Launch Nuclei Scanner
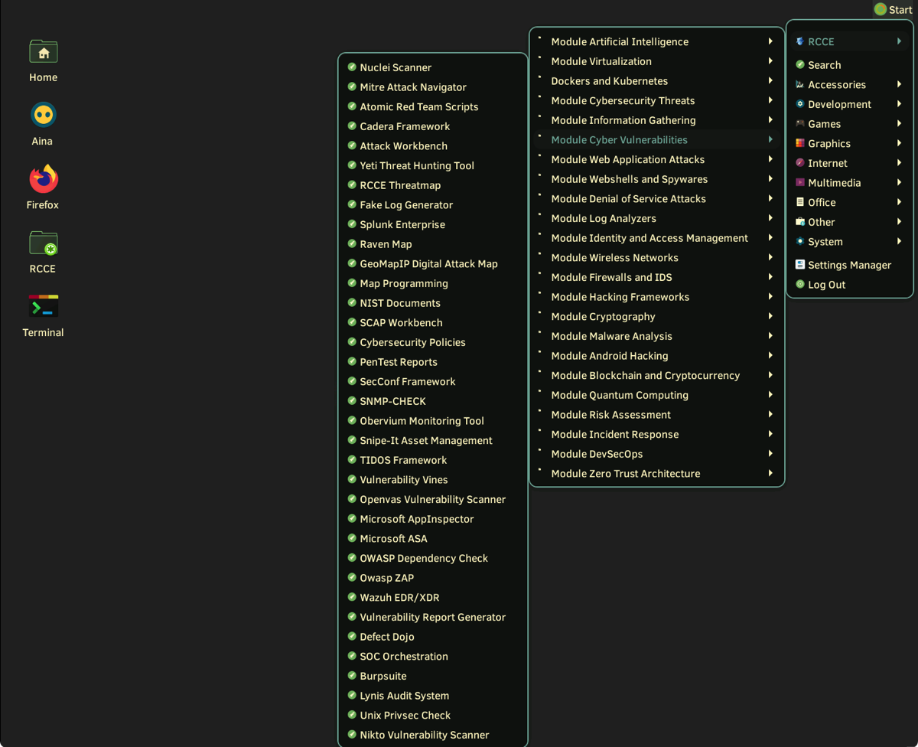This screenshot has width=918, height=747. tap(396, 67)
